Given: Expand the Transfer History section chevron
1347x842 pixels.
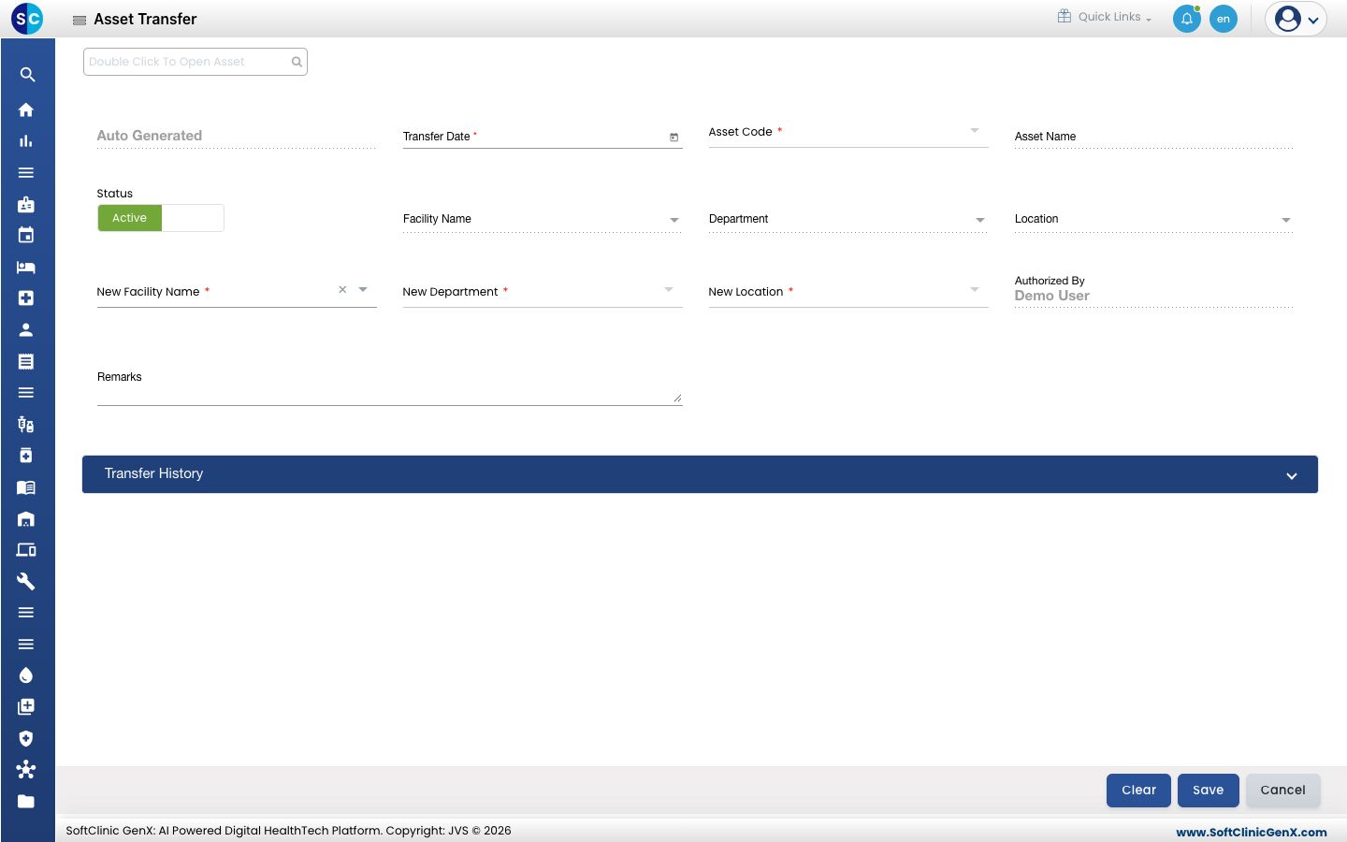Looking at the screenshot, I should 1292,475.
